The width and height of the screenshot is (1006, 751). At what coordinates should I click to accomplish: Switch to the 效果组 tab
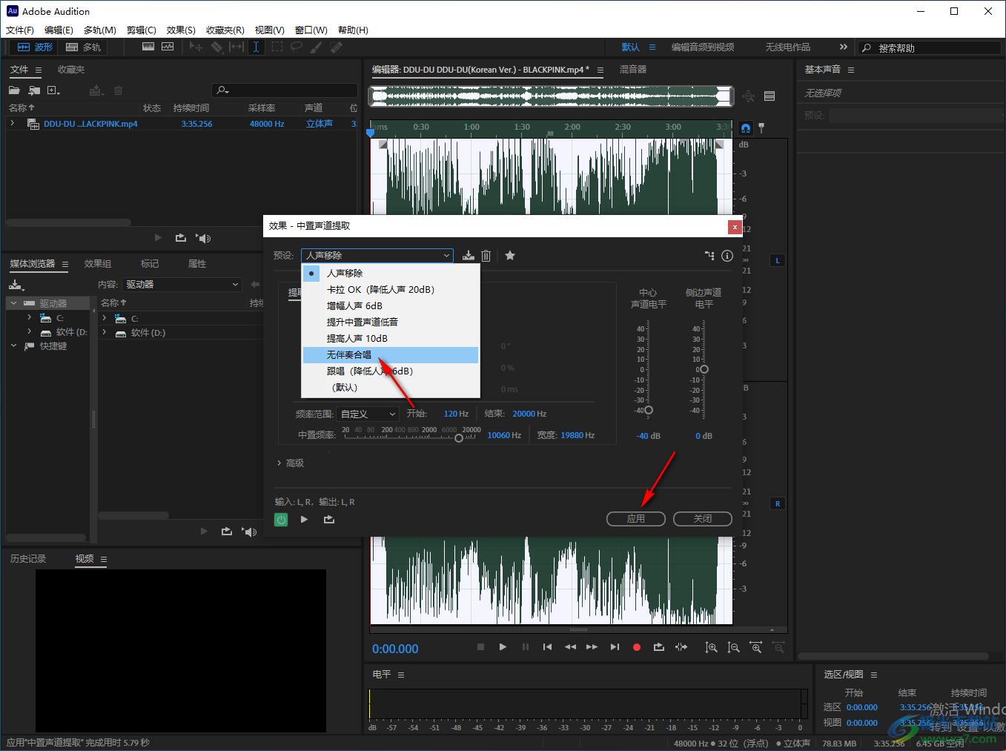(x=98, y=264)
